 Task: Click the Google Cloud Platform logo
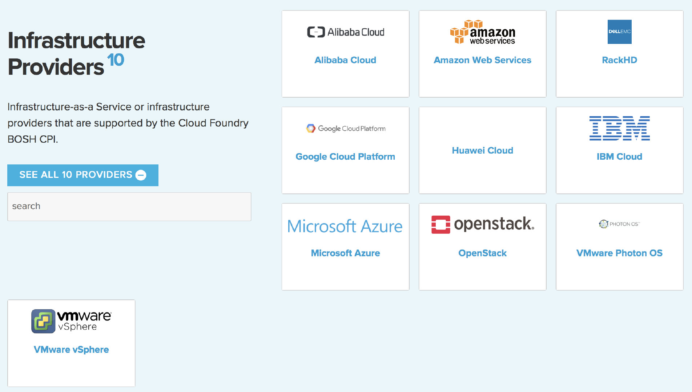coord(345,128)
